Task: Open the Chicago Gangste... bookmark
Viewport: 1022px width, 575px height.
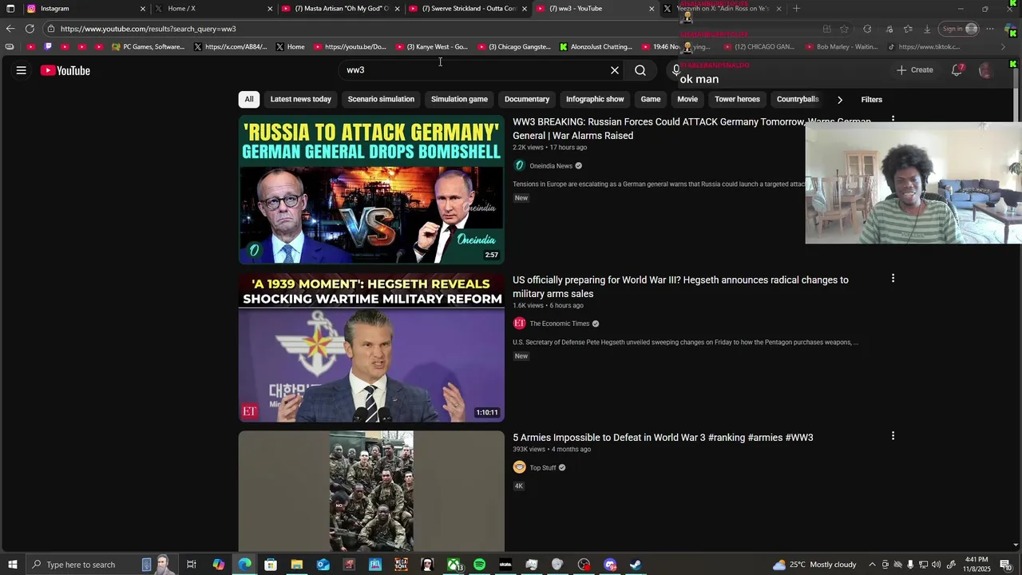Action: [x=514, y=47]
